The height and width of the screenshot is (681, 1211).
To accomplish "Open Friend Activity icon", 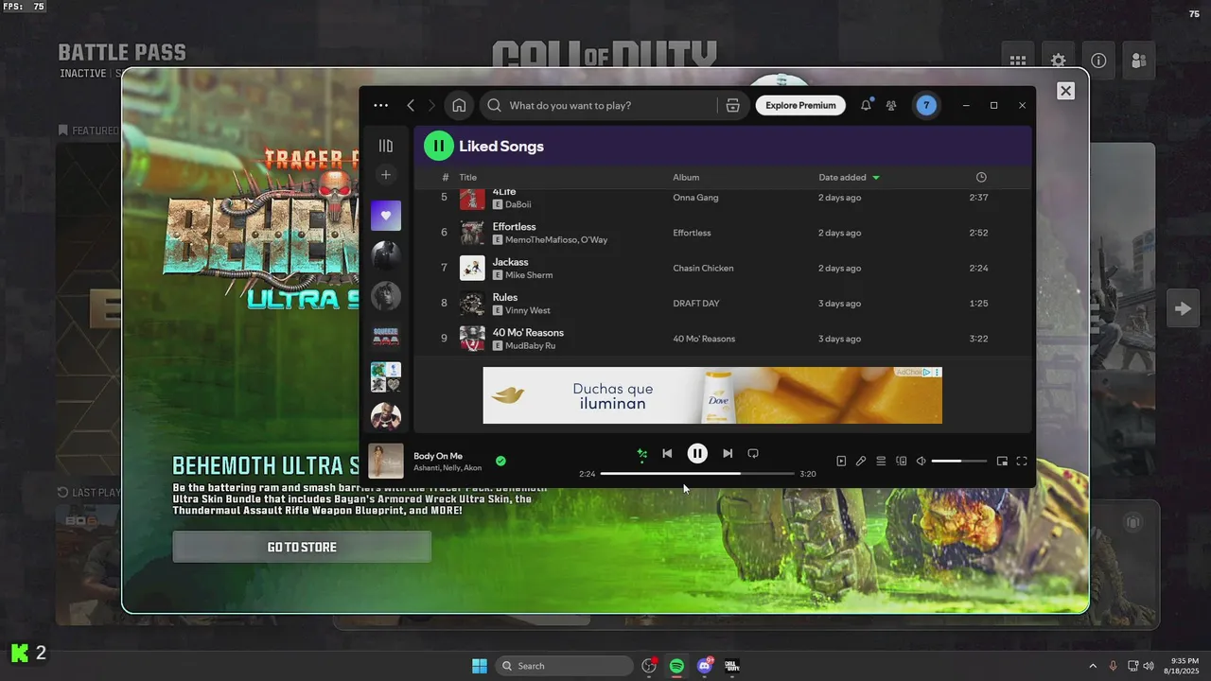I will tap(891, 106).
